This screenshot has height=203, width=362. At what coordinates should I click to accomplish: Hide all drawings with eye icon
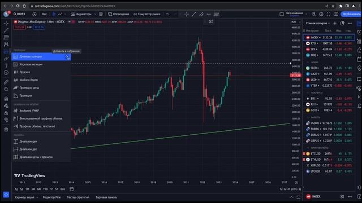(x=6, y=120)
